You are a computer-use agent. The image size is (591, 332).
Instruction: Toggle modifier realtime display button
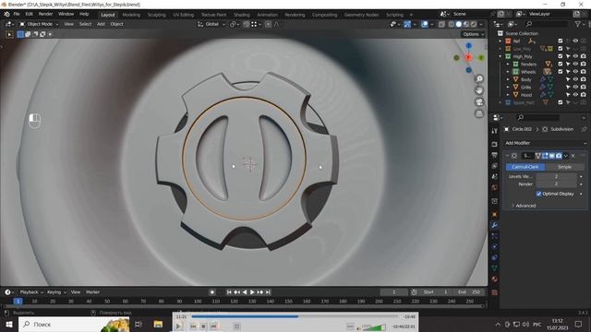(x=552, y=156)
